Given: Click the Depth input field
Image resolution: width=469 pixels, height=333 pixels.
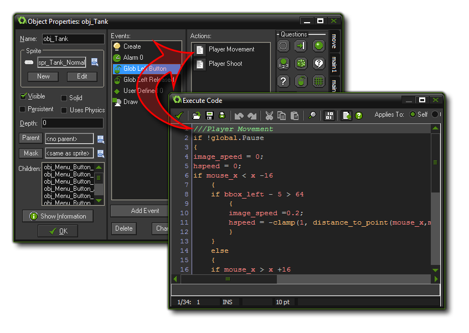Looking at the screenshot, I should (x=72, y=123).
